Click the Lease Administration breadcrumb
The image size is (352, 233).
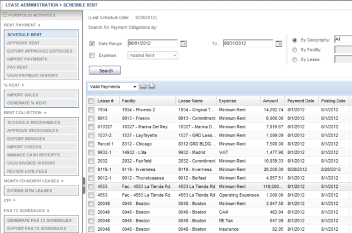point(32,5)
